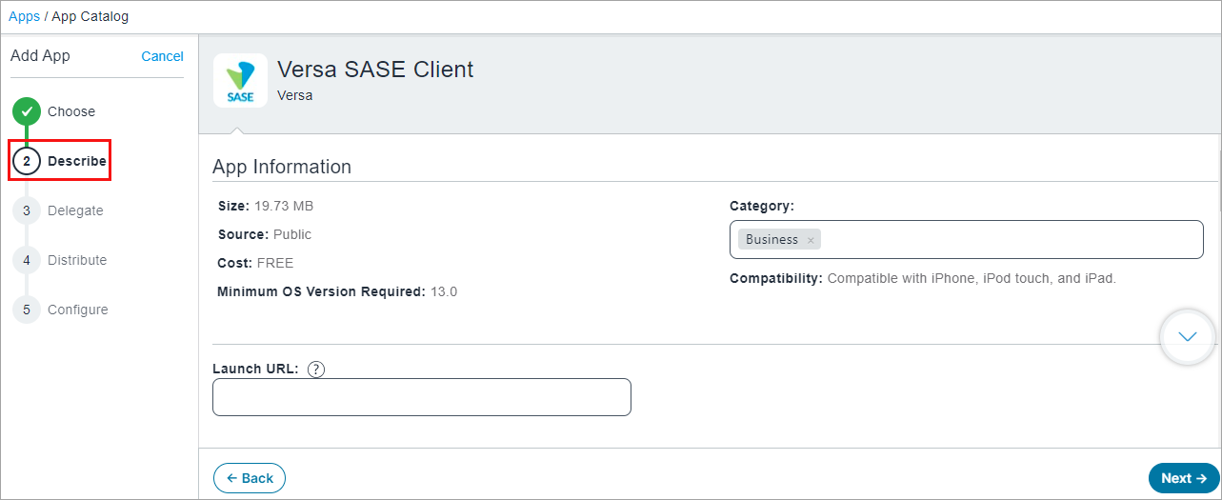1222x500 pixels.
Task: Click the step 4 Distribute circle
Action: point(27,260)
